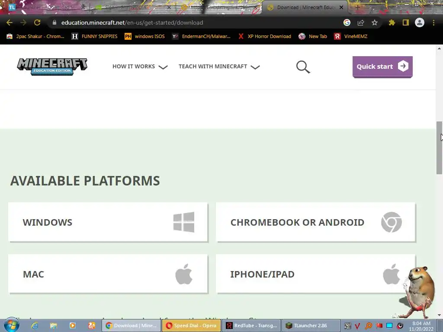Image resolution: width=443 pixels, height=332 pixels.
Task: Open UC Browser taskbar icon
Action: pos(92,326)
